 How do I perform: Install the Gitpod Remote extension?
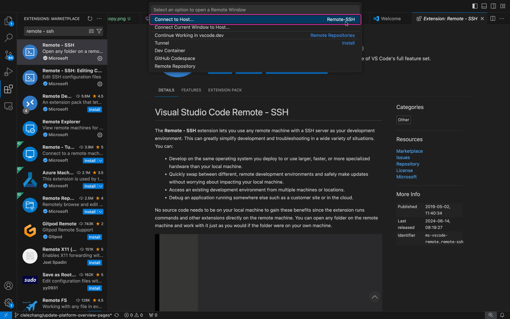pyautogui.click(x=95, y=237)
